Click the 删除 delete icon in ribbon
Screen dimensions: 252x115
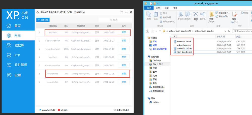(x=196, y=15)
